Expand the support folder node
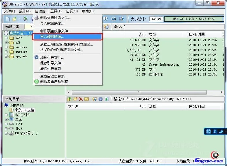227x166 pixels. pos(6,52)
